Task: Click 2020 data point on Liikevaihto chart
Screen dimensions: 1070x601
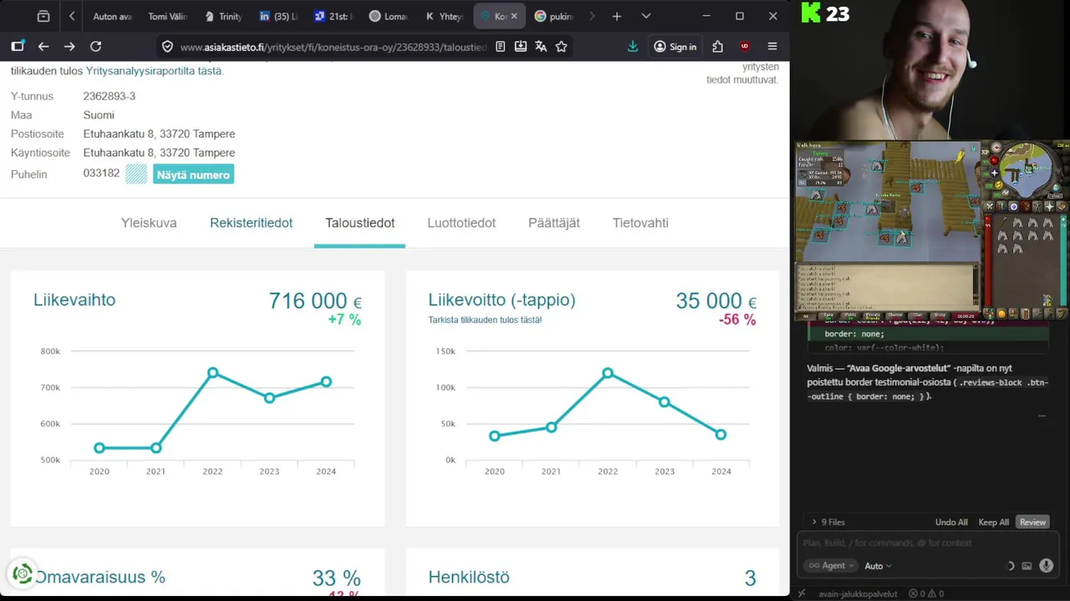Action: [x=99, y=448]
